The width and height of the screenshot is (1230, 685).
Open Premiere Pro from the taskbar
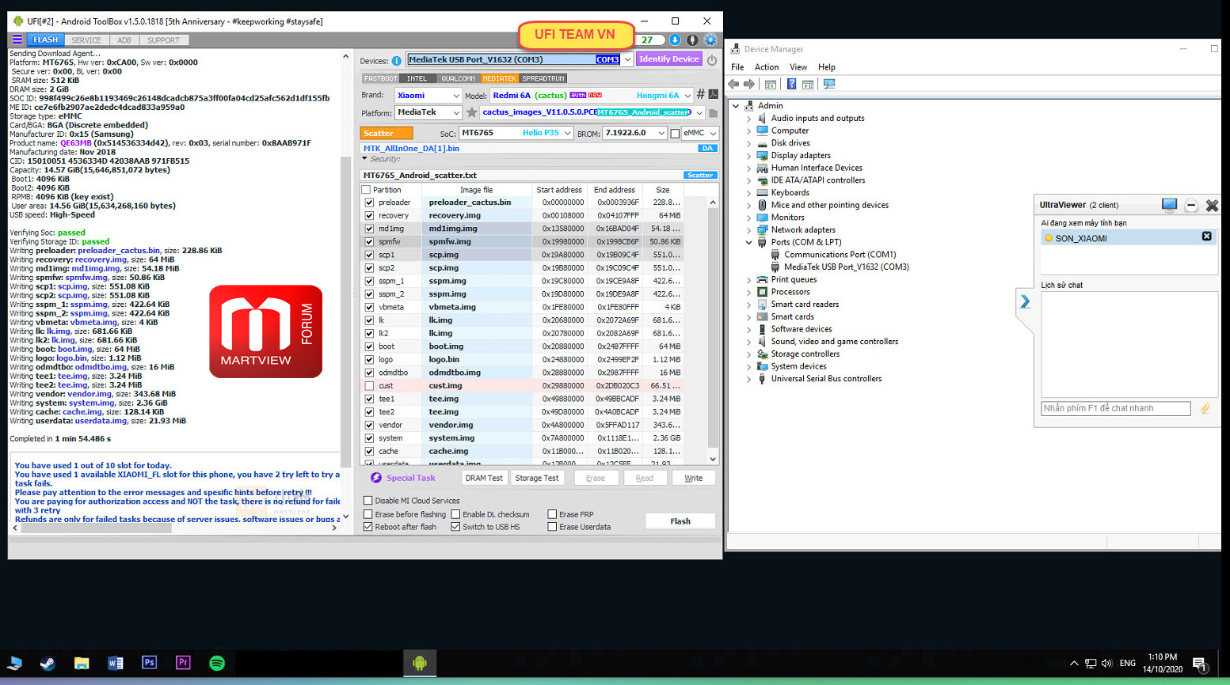tap(183, 663)
